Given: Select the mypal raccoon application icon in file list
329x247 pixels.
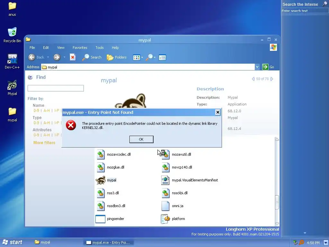Looking at the screenshot, I should (101, 180).
